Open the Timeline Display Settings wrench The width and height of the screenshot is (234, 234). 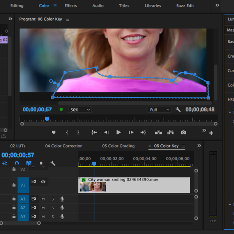53,163
